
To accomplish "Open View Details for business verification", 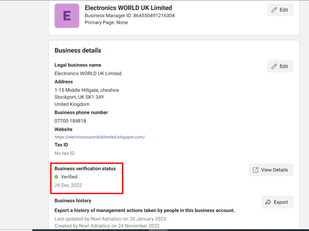I will tap(271, 170).
